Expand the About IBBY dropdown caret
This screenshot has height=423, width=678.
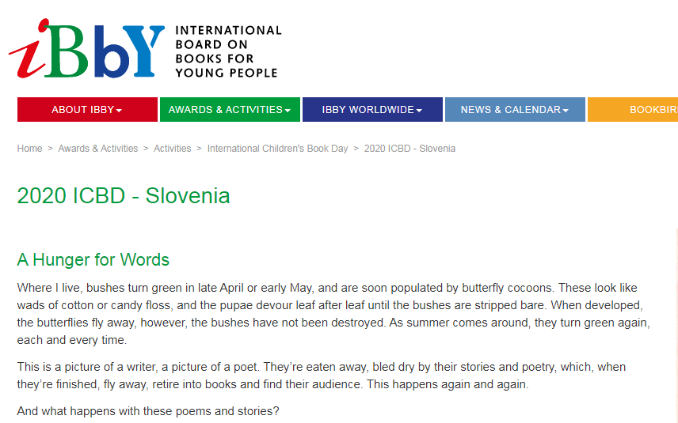pyautogui.click(x=120, y=111)
